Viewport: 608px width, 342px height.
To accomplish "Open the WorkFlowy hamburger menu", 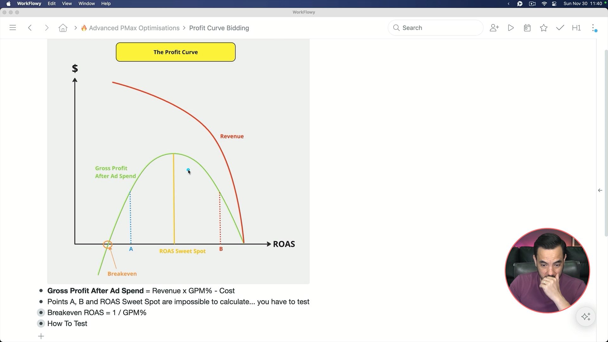I will (x=13, y=28).
